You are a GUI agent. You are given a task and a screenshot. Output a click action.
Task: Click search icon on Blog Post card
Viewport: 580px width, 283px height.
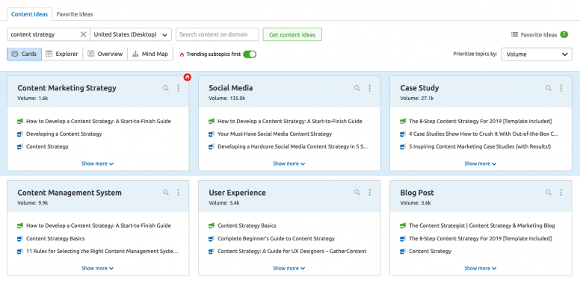(x=549, y=193)
